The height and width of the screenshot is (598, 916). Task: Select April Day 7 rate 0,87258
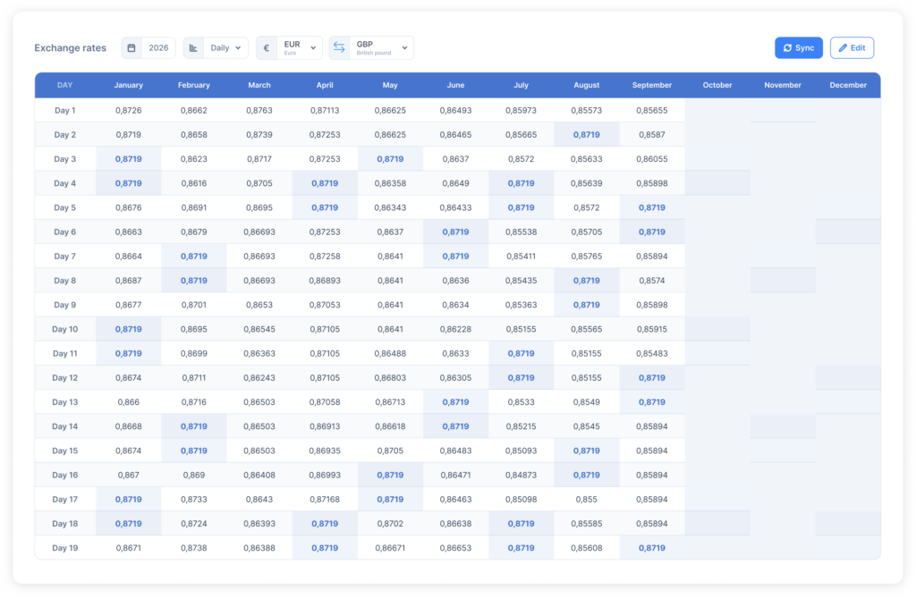(325, 257)
